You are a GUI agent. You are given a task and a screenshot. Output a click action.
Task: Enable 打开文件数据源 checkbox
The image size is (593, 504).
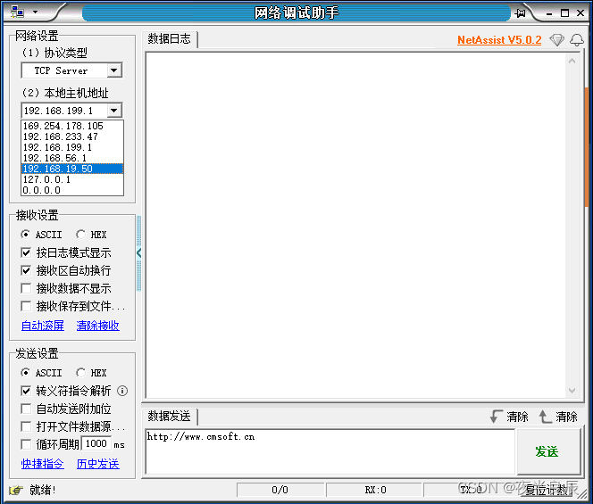pos(26,426)
